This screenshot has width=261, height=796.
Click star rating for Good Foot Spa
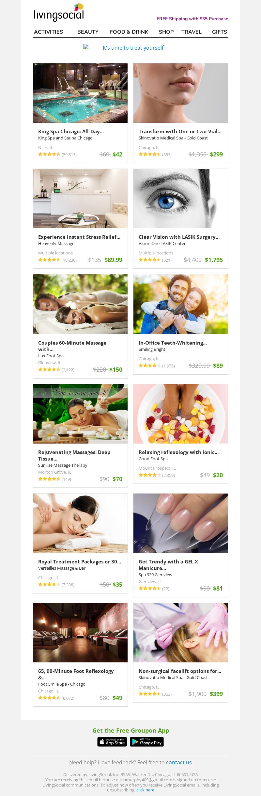[150, 475]
